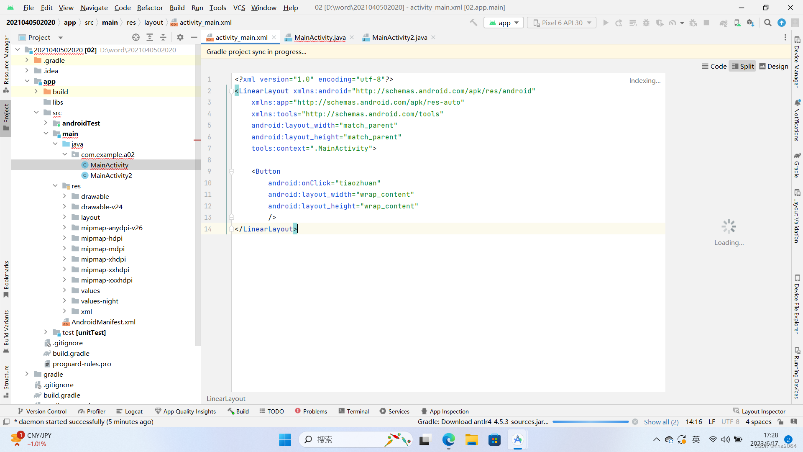Click the Gradle download progress bar
803x452 pixels.
[x=590, y=422]
